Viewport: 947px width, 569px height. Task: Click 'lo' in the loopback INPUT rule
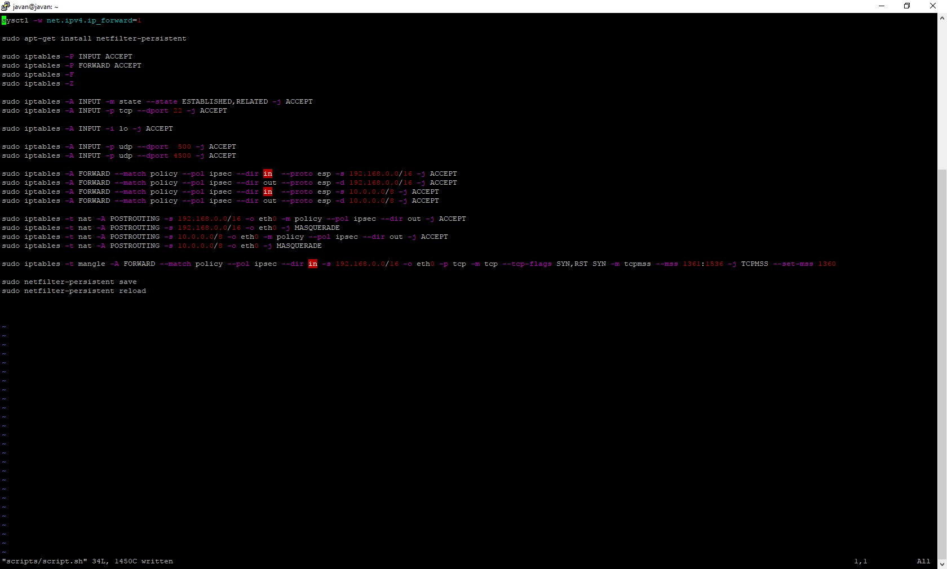click(x=123, y=128)
